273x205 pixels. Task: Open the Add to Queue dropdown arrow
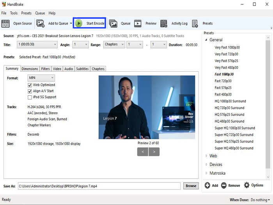pyautogui.click(x=71, y=23)
